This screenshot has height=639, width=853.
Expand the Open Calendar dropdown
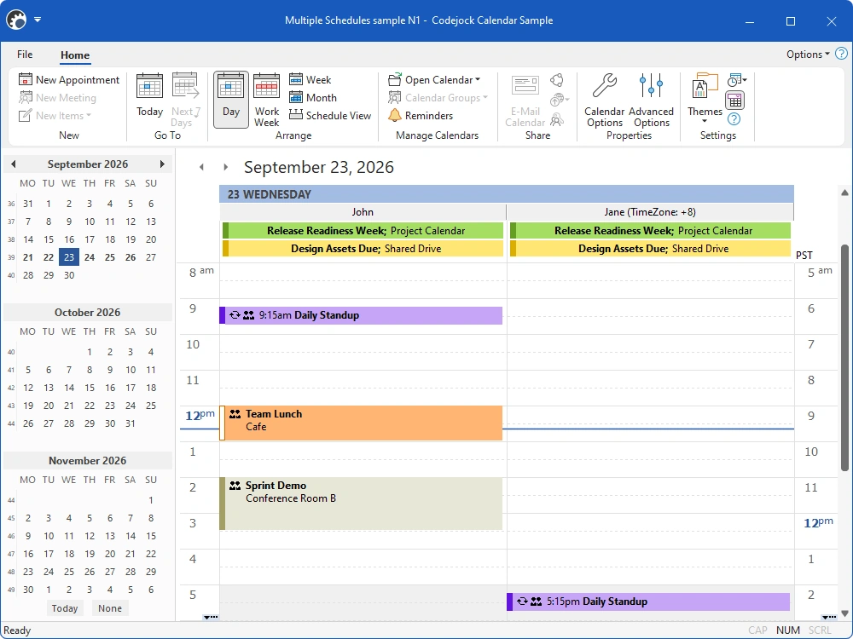tap(478, 80)
